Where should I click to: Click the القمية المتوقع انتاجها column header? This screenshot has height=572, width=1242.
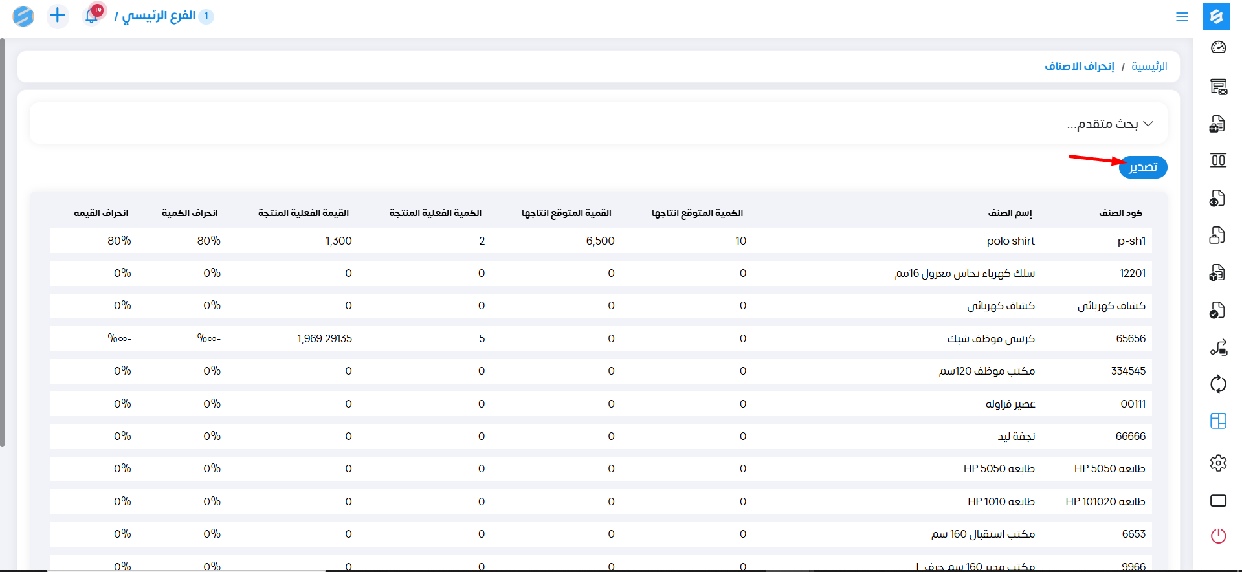pyautogui.click(x=566, y=213)
